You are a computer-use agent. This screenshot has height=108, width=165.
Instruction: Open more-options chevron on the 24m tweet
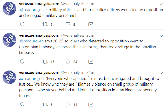coord(161,73)
